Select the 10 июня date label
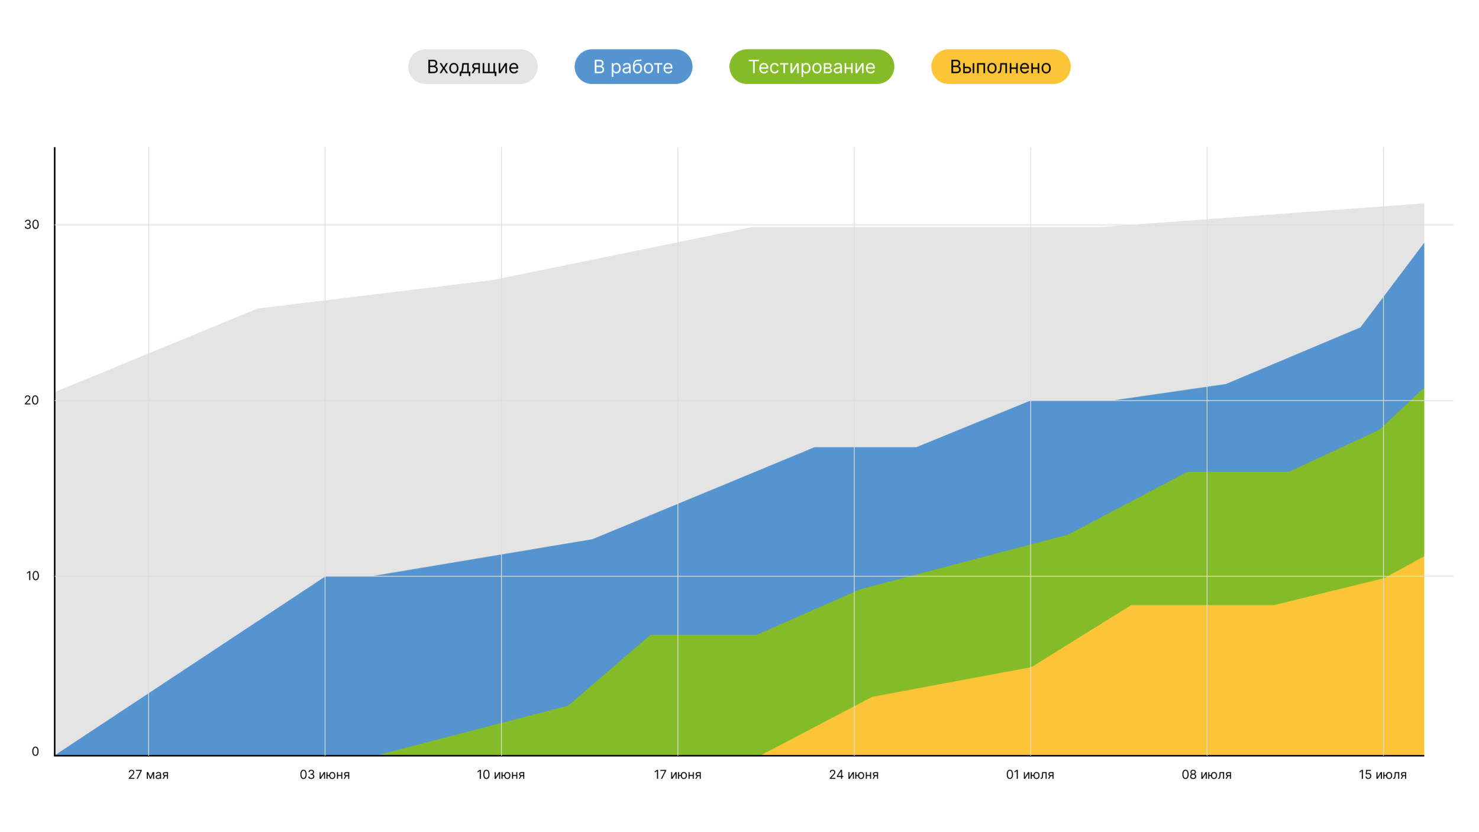Image resolution: width=1479 pixels, height=832 pixels. click(x=500, y=775)
